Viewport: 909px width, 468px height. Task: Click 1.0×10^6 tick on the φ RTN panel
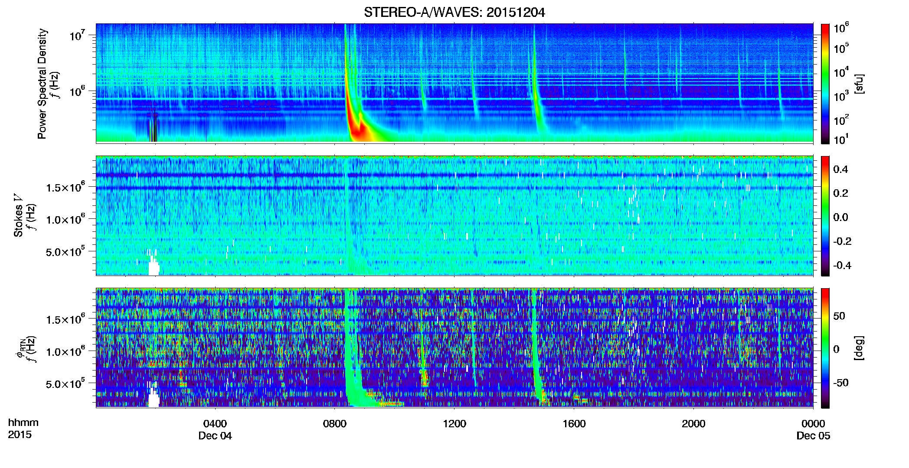[66, 351]
